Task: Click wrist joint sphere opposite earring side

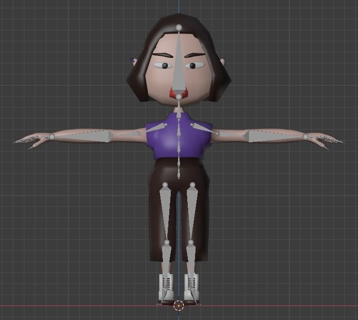Action: pyautogui.click(x=305, y=137)
